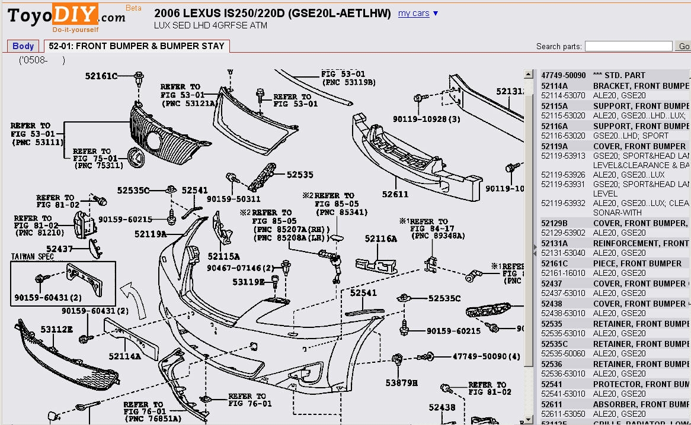Select the 52541 header in parts list

551,384
